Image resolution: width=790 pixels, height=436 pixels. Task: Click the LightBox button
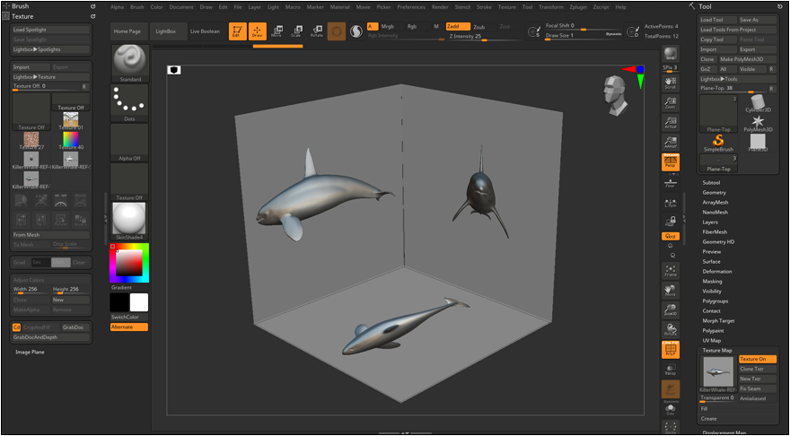coord(165,31)
